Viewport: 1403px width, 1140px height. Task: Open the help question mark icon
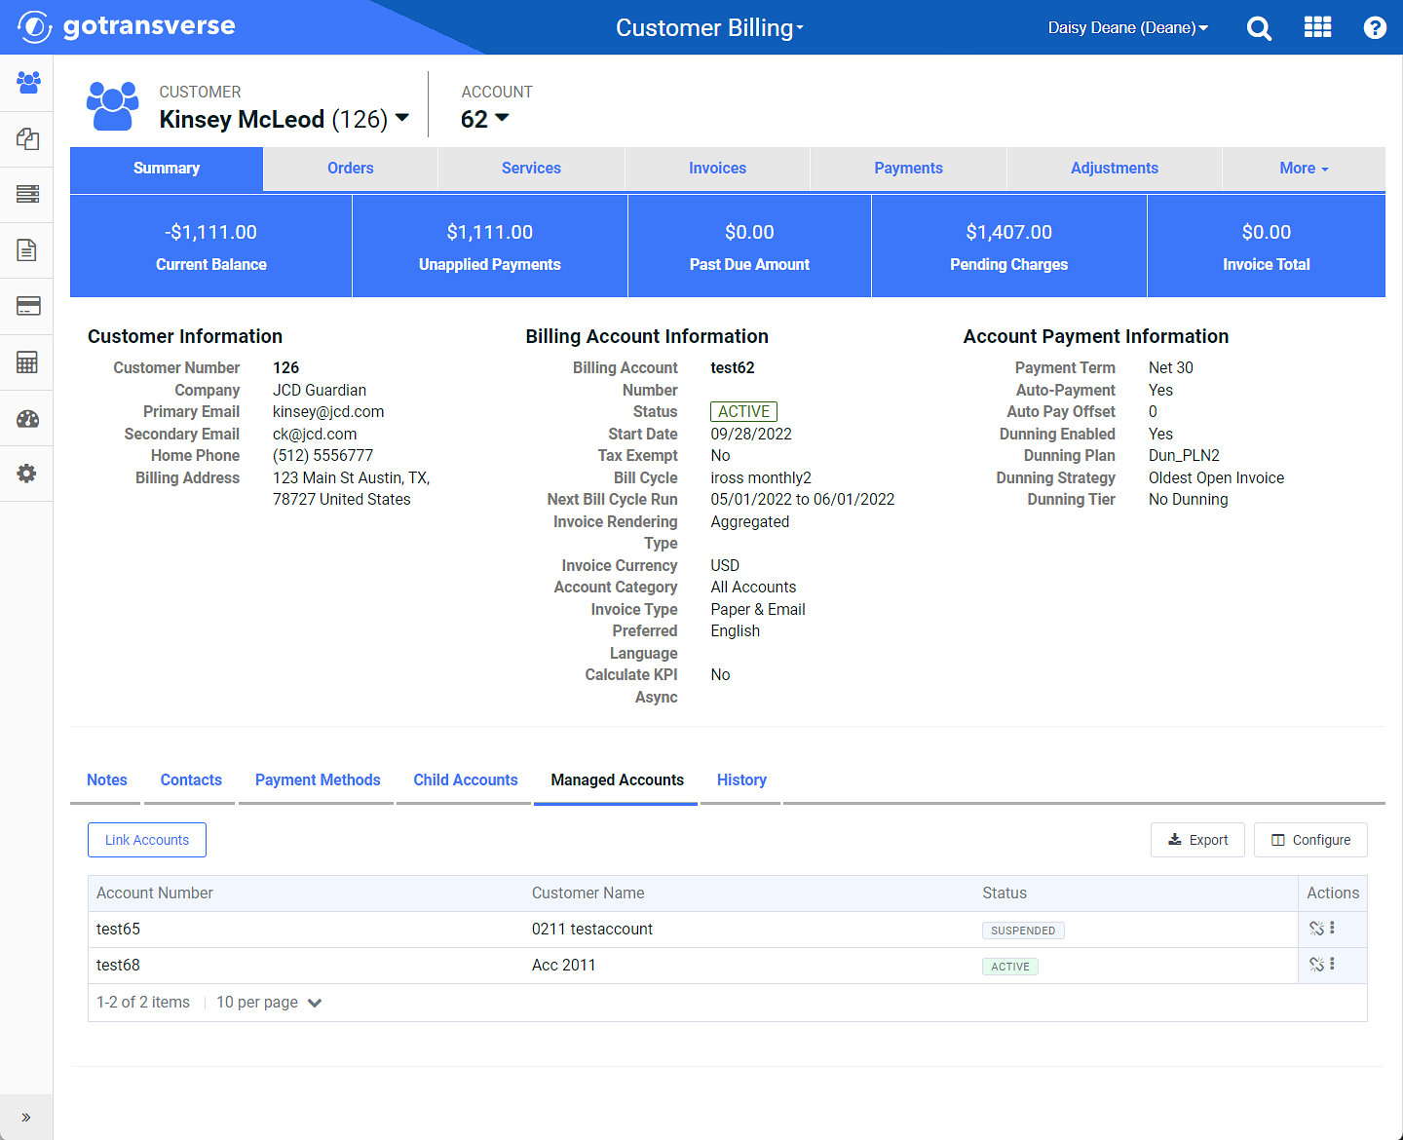tap(1375, 28)
